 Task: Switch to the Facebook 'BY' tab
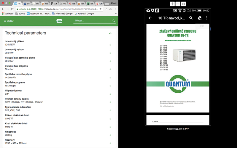point(27,4)
